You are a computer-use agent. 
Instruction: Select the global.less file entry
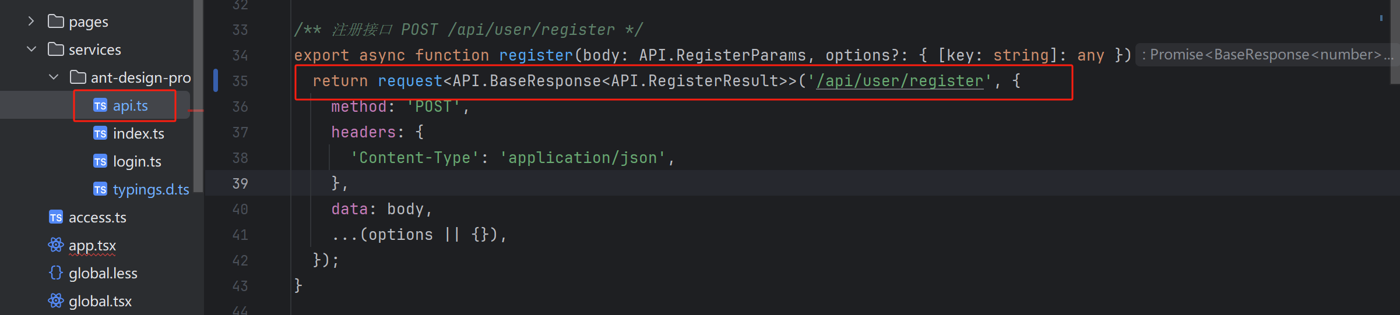[103, 273]
